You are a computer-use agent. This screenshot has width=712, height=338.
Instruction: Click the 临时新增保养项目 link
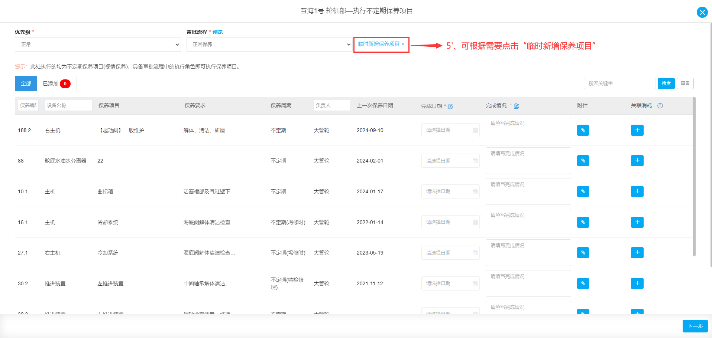[x=381, y=44]
